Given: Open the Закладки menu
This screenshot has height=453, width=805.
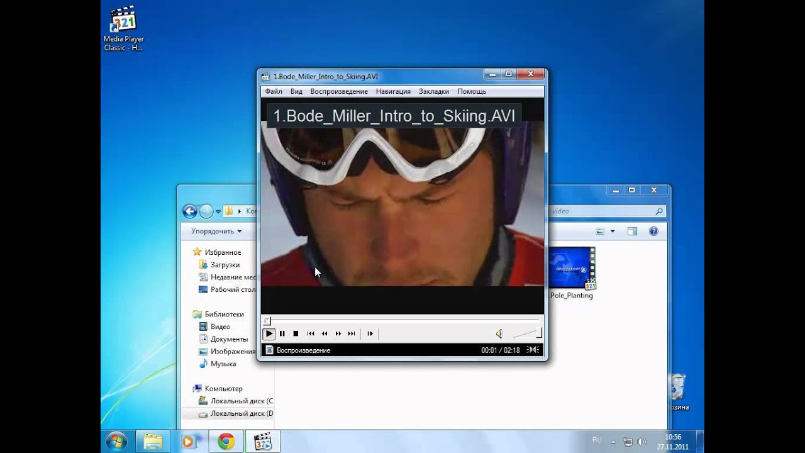Looking at the screenshot, I should click(434, 91).
